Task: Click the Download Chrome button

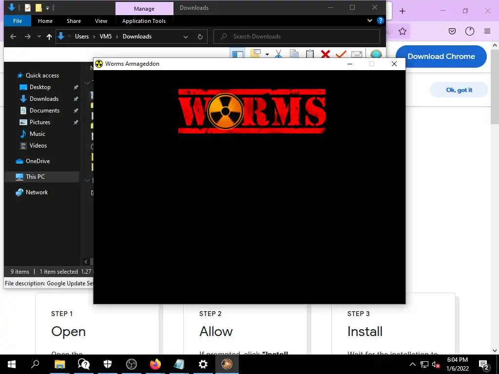Action: click(441, 56)
